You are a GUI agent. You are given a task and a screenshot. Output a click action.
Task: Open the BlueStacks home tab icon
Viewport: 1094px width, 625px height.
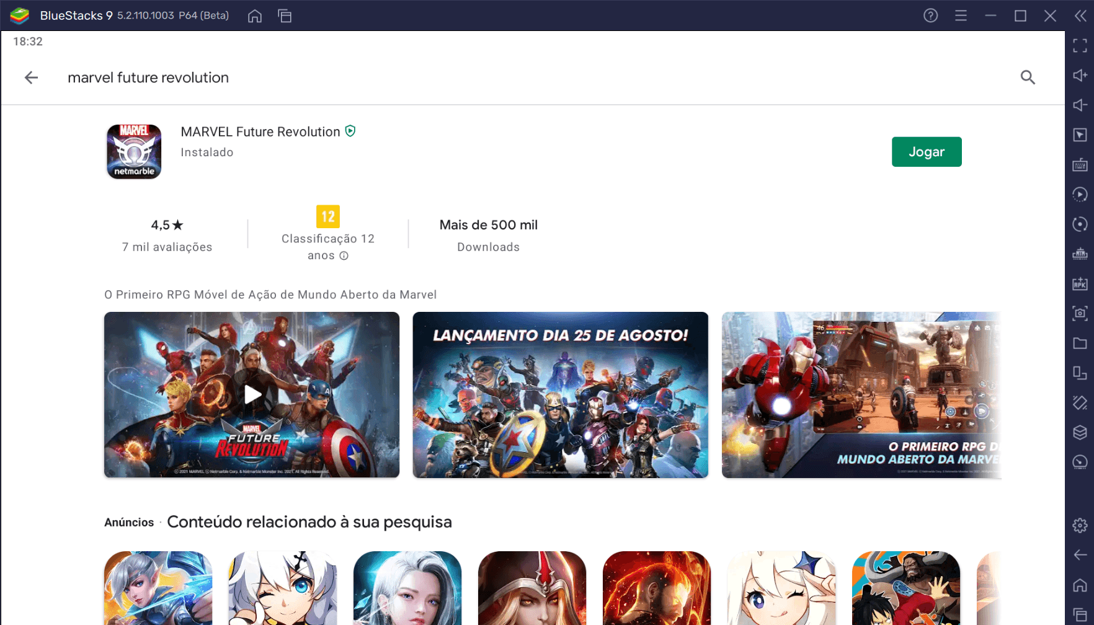point(255,16)
